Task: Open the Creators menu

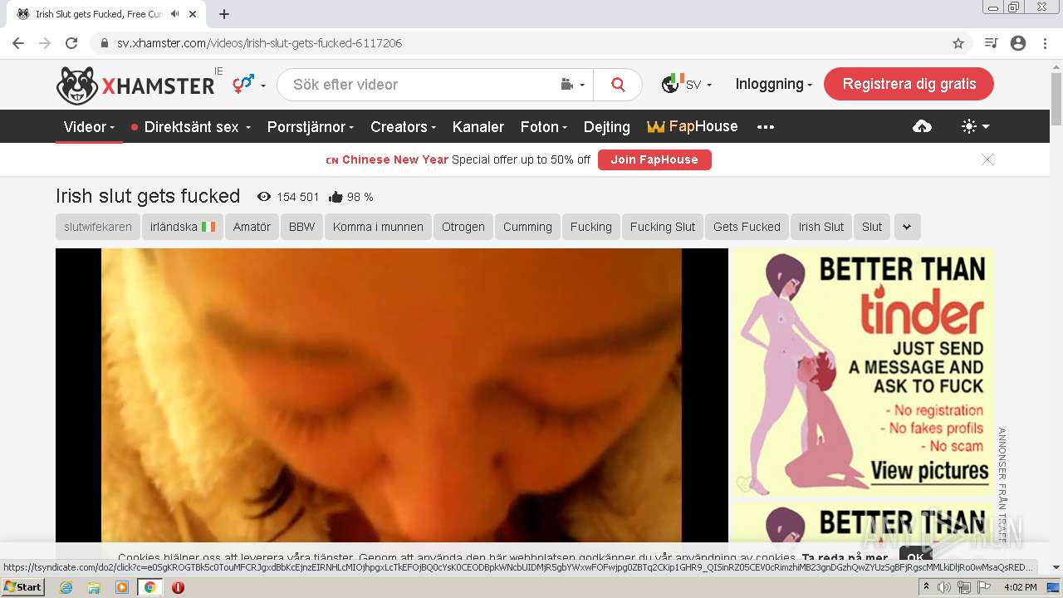Action: (403, 127)
